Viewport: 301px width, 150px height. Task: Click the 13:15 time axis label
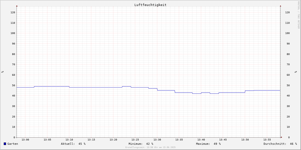point(91,139)
